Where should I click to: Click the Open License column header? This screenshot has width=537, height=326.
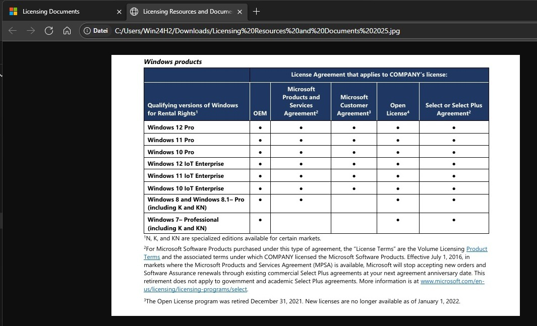tap(398, 109)
